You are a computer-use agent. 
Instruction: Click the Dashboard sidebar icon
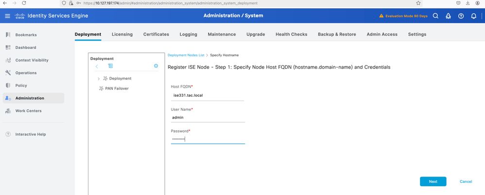click(8, 47)
